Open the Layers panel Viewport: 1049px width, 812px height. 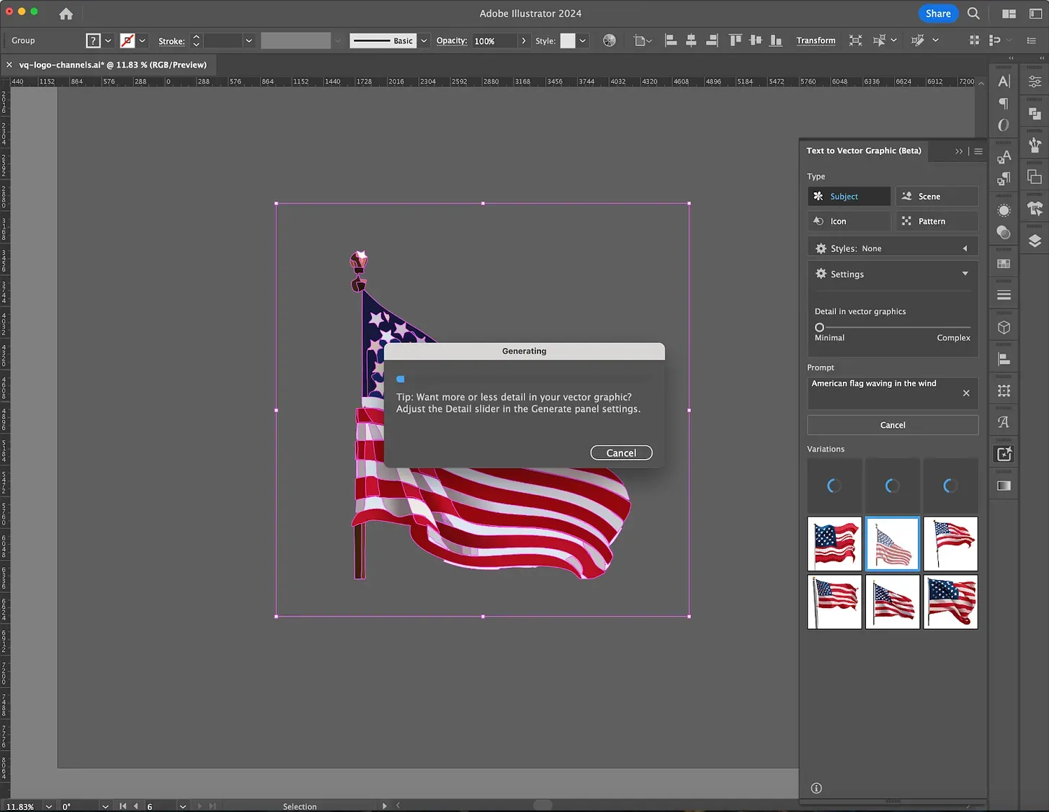point(1035,242)
